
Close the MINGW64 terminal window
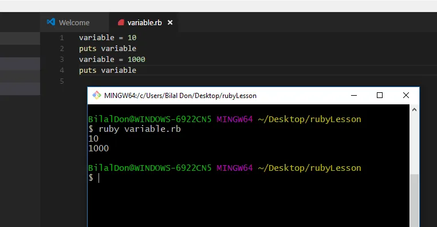tap(406, 95)
